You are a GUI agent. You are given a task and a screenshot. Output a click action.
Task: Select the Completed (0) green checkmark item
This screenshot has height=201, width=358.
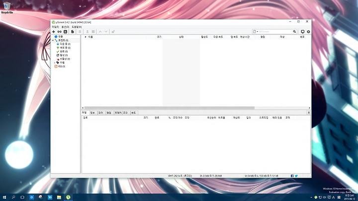pos(62,52)
